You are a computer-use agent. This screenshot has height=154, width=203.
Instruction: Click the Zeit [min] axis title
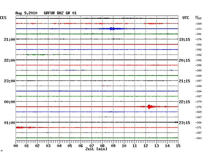[x=96, y=149]
